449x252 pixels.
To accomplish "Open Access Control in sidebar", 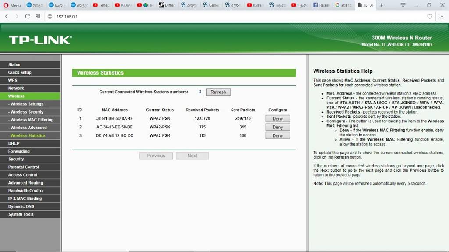I will (30, 175).
